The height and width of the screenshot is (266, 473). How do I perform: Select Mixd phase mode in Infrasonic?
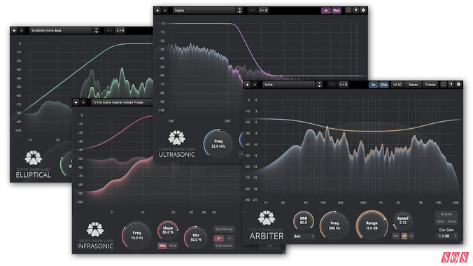click(173, 246)
